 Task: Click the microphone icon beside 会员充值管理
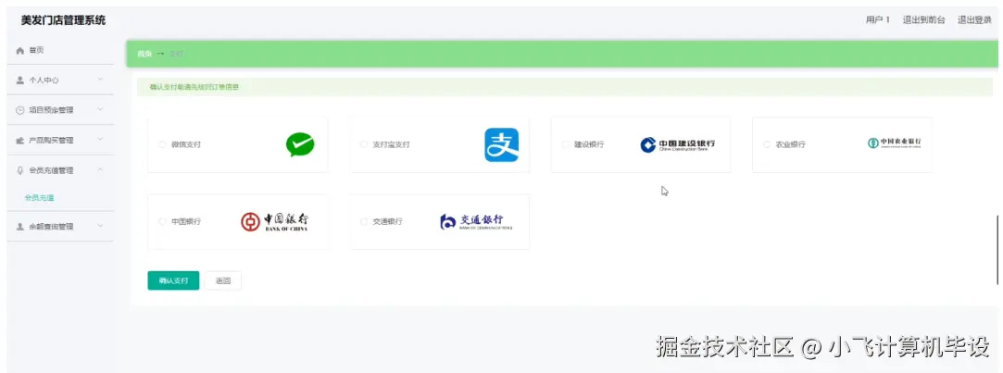coord(19,170)
